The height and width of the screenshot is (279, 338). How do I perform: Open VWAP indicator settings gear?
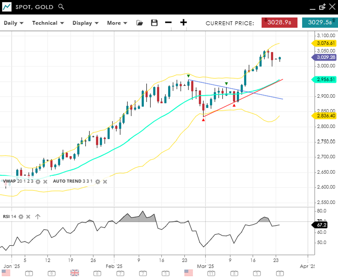(x=38, y=181)
